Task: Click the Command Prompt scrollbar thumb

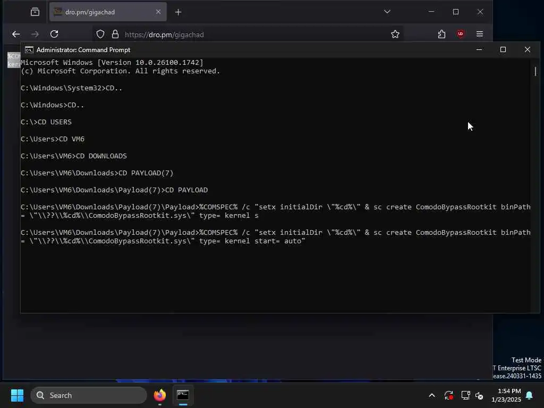Action: (535, 72)
